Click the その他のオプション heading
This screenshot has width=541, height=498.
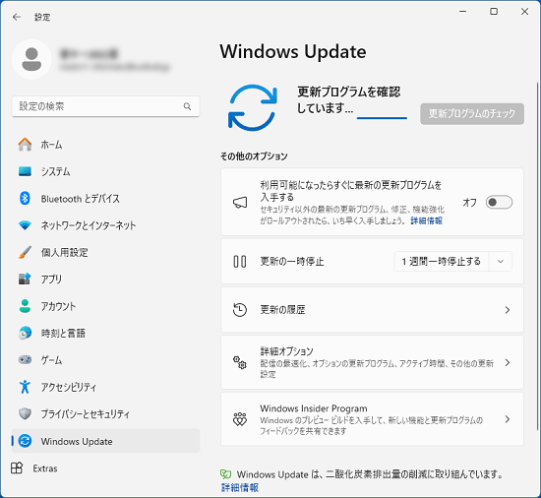(254, 156)
